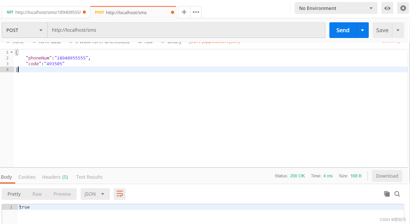410x224 pixels.
Task: Open Postman settings with the gear icon
Action: tap(403, 8)
